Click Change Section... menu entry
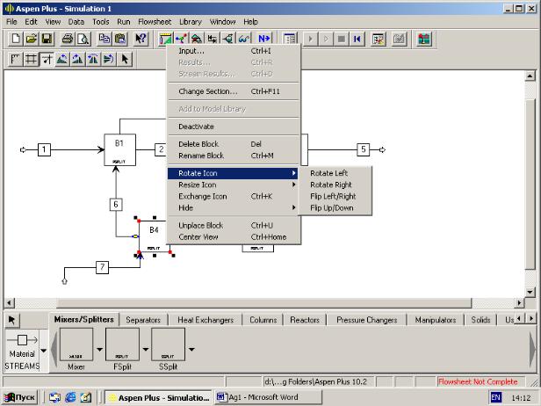Screen dimensions: 541x406 [233, 91]
